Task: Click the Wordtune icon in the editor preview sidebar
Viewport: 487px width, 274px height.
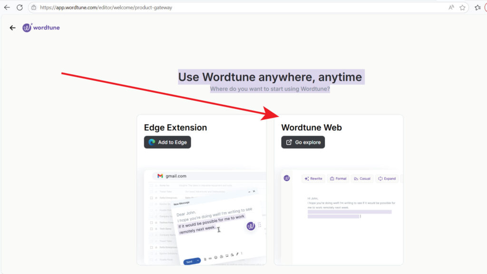Action: click(x=287, y=178)
